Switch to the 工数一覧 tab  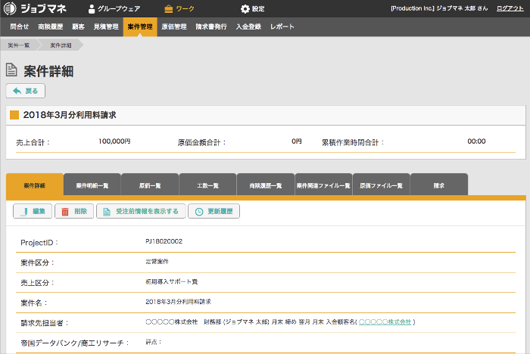207,185
